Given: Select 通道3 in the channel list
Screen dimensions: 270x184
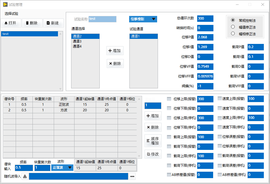Looking at the screenshot, I should [x=77, y=41].
